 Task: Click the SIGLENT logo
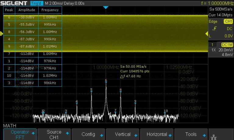point(14,3)
